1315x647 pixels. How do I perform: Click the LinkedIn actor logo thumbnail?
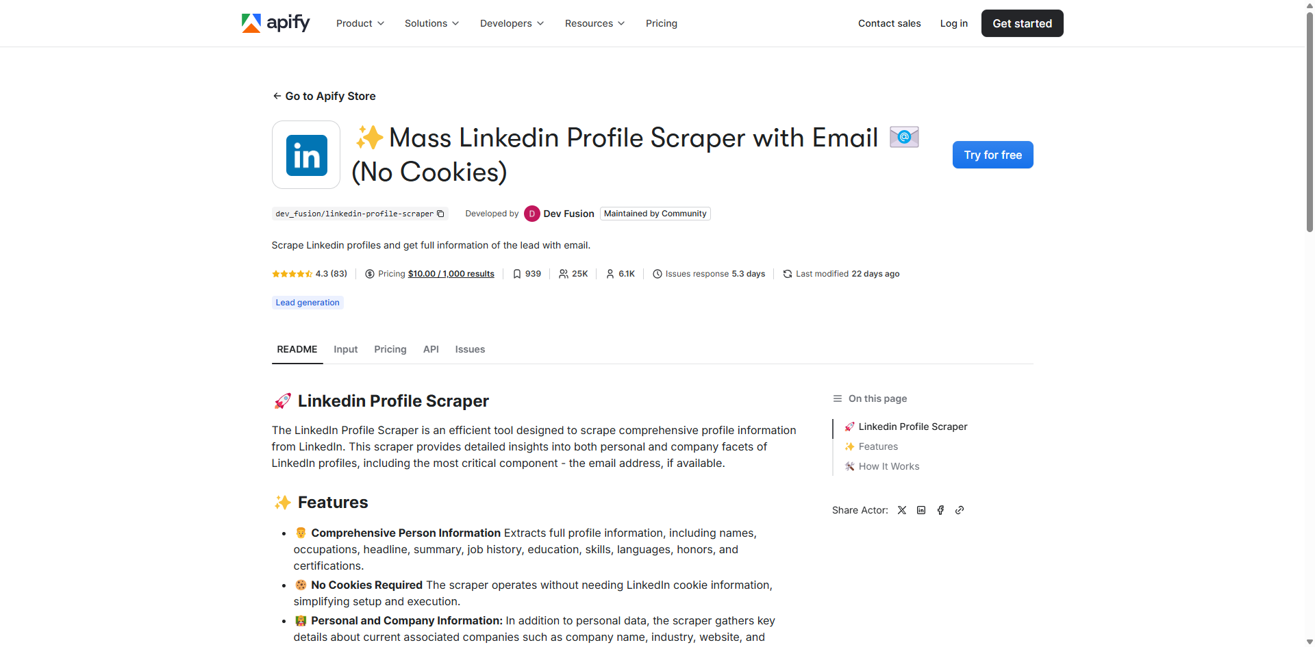pyautogui.click(x=306, y=155)
